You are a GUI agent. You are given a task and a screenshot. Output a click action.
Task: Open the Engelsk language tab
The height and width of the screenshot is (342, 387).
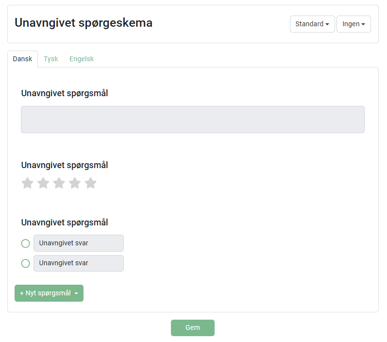(82, 59)
